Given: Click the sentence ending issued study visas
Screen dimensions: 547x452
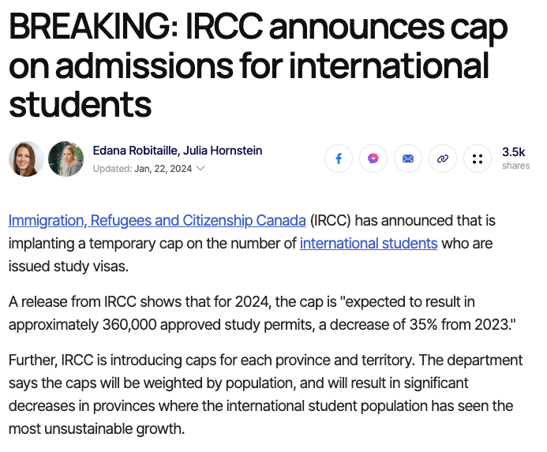Looking at the screenshot, I should point(69,267).
